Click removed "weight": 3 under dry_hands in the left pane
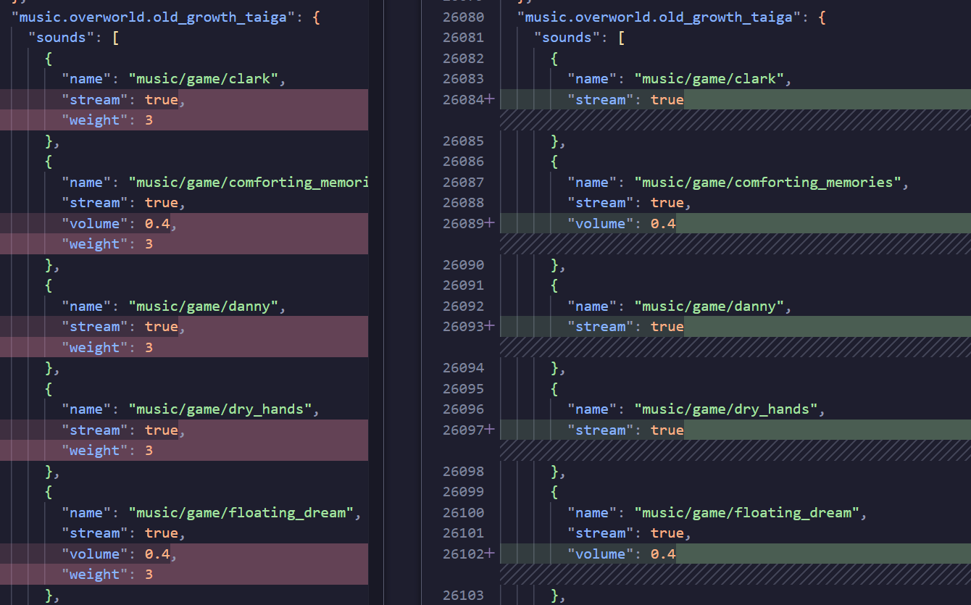 pos(107,451)
